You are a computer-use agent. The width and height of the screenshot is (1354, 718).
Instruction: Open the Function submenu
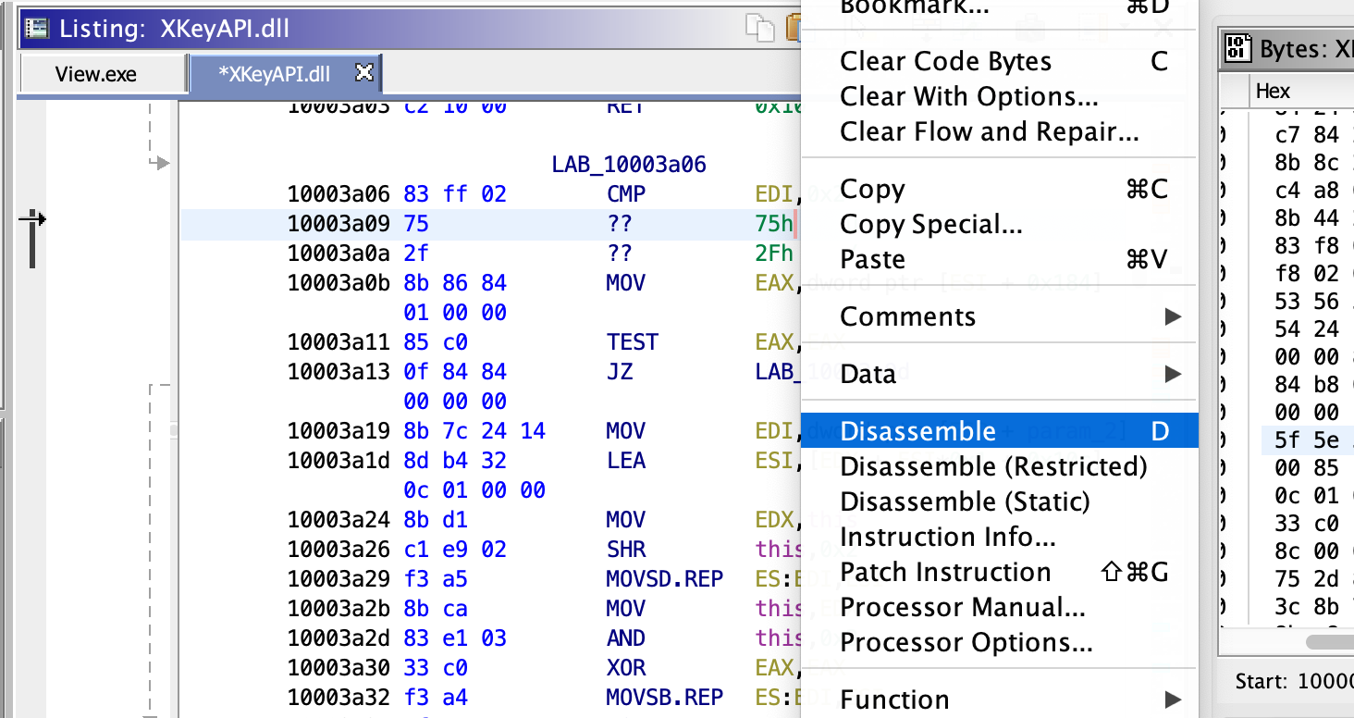click(x=893, y=699)
